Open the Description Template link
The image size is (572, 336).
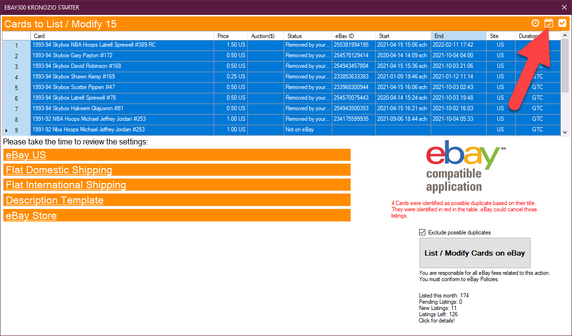coord(54,200)
